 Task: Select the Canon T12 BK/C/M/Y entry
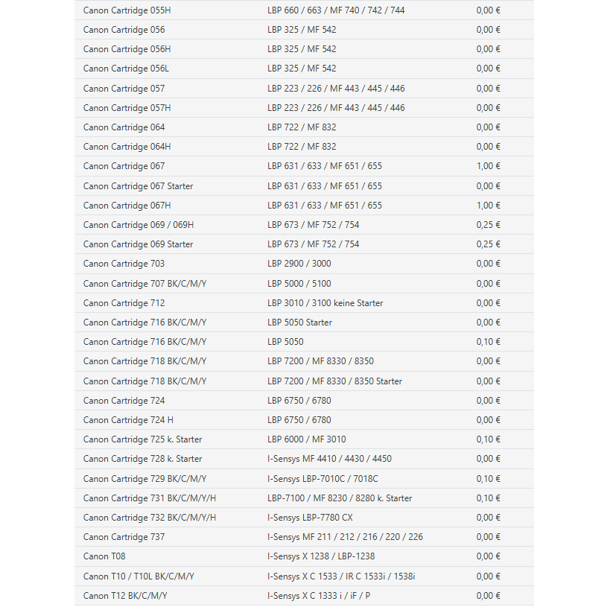point(125,596)
